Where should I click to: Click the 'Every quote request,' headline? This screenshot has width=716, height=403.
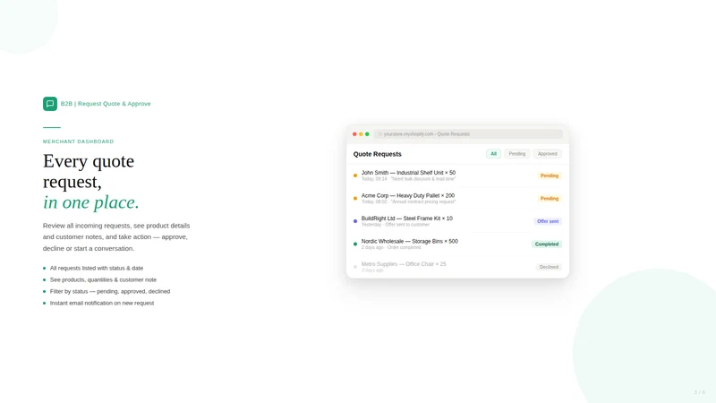89,171
